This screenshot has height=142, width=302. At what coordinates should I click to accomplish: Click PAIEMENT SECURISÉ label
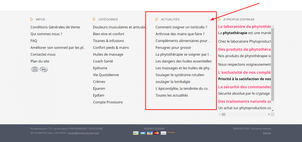(154, 128)
